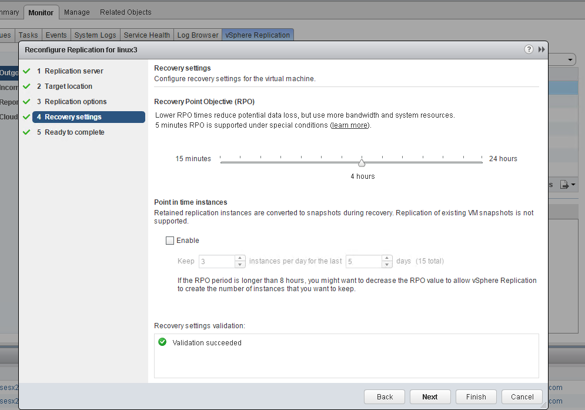Open the export icon dropdown arrow
Screen dimensions: 585x410
[x=573, y=185]
